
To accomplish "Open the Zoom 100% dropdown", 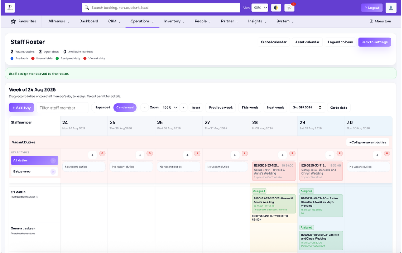I will 170,108.
